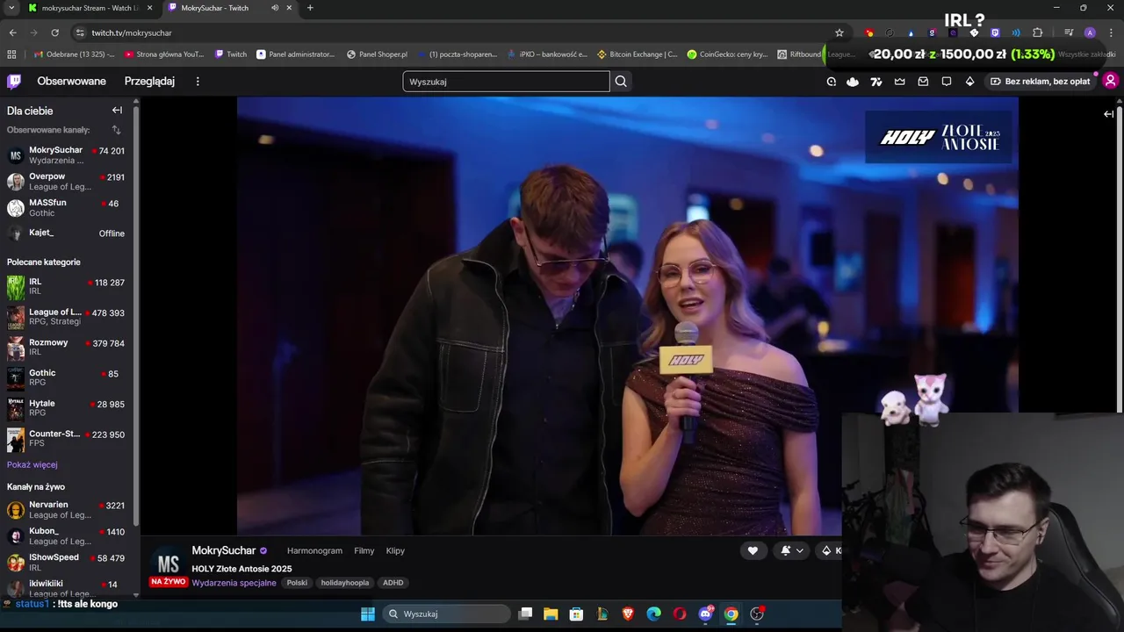Viewport: 1124px width, 632px height.
Task: Open the Counter-Strike category
Action: tap(66, 439)
